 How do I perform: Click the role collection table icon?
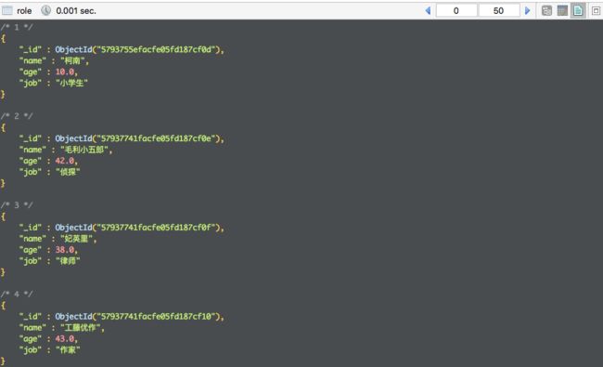click(6, 11)
